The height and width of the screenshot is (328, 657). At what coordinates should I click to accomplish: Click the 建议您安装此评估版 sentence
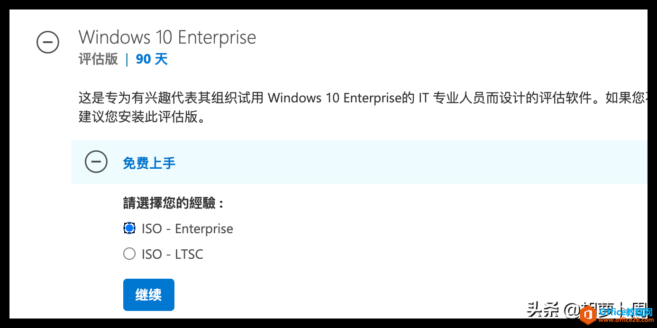point(142,117)
